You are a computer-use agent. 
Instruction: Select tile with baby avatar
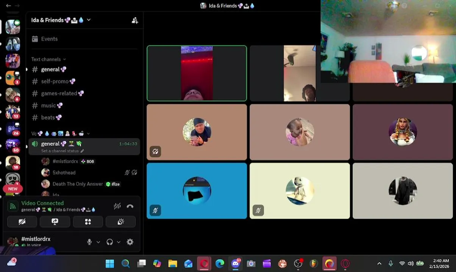(x=300, y=132)
